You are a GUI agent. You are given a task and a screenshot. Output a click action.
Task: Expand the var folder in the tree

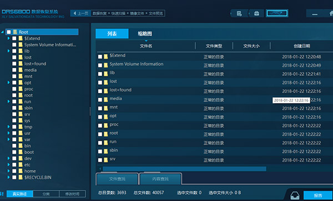(9, 140)
